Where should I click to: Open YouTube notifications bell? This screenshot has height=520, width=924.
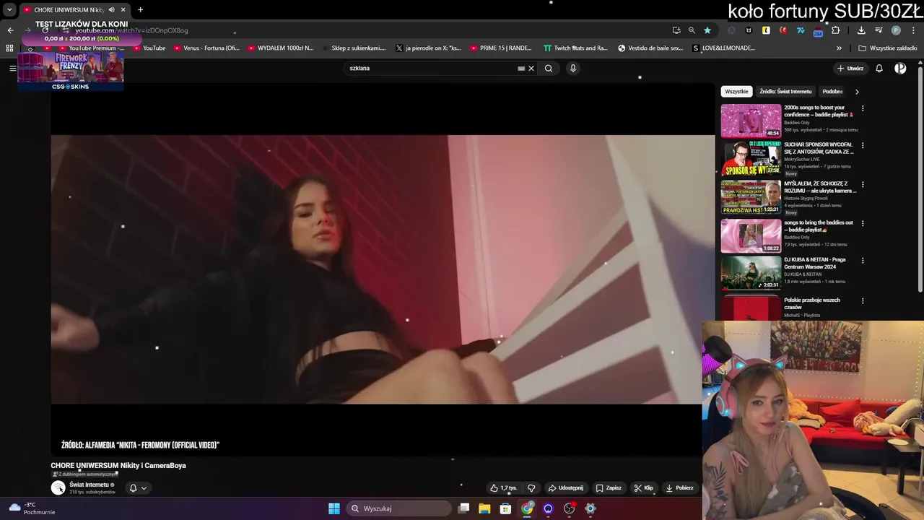point(879,69)
